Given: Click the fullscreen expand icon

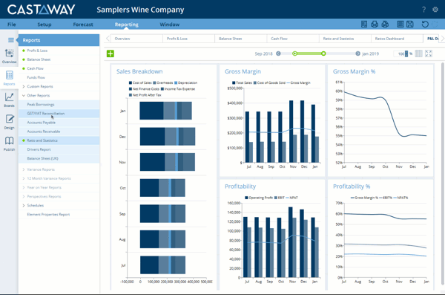Looking at the screenshot, I should coord(429,54).
